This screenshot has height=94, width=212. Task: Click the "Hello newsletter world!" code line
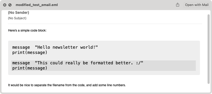pyautogui.click(x=55, y=47)
